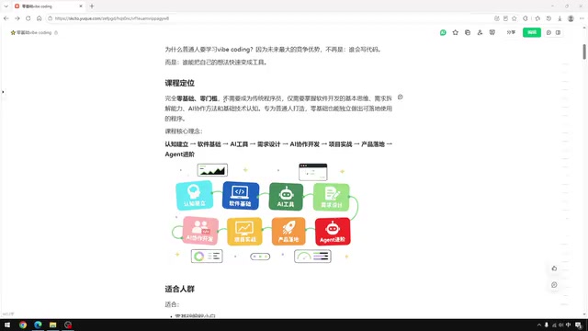
Task: Go forward with browser forward arrow
Action: [17, 18]
